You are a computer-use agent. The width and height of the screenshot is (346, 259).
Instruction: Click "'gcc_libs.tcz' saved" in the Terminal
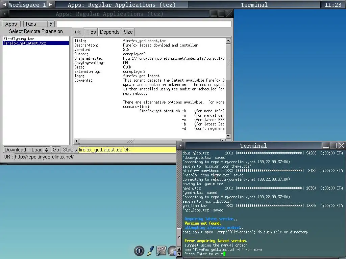pyautogui.click(x=203, y=210)
